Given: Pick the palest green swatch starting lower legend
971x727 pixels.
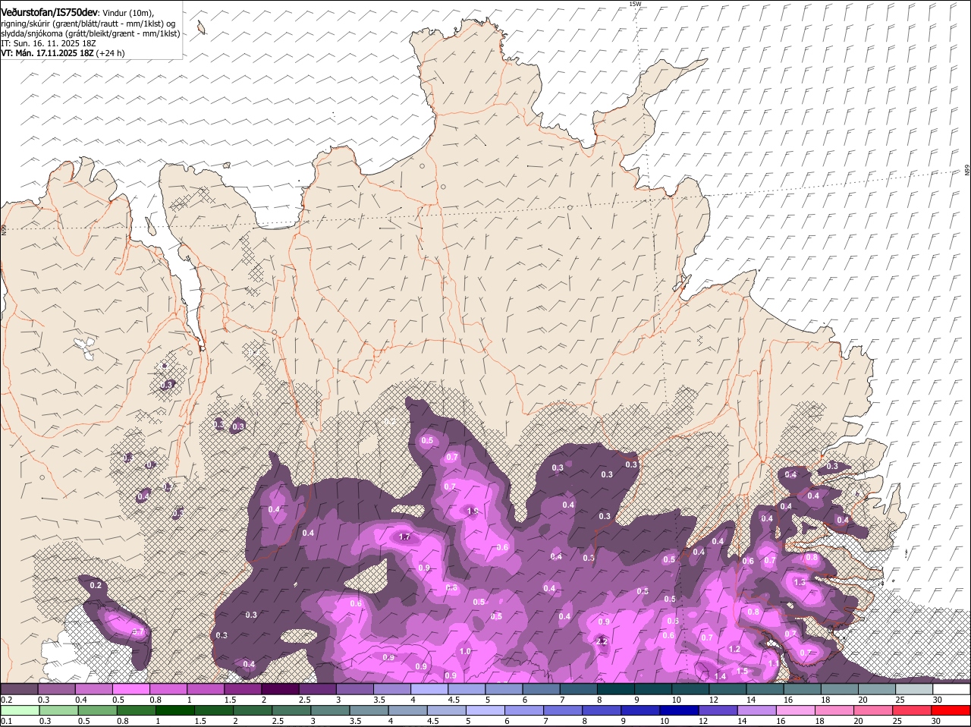Looking at the screenshot, I should 19,710.
